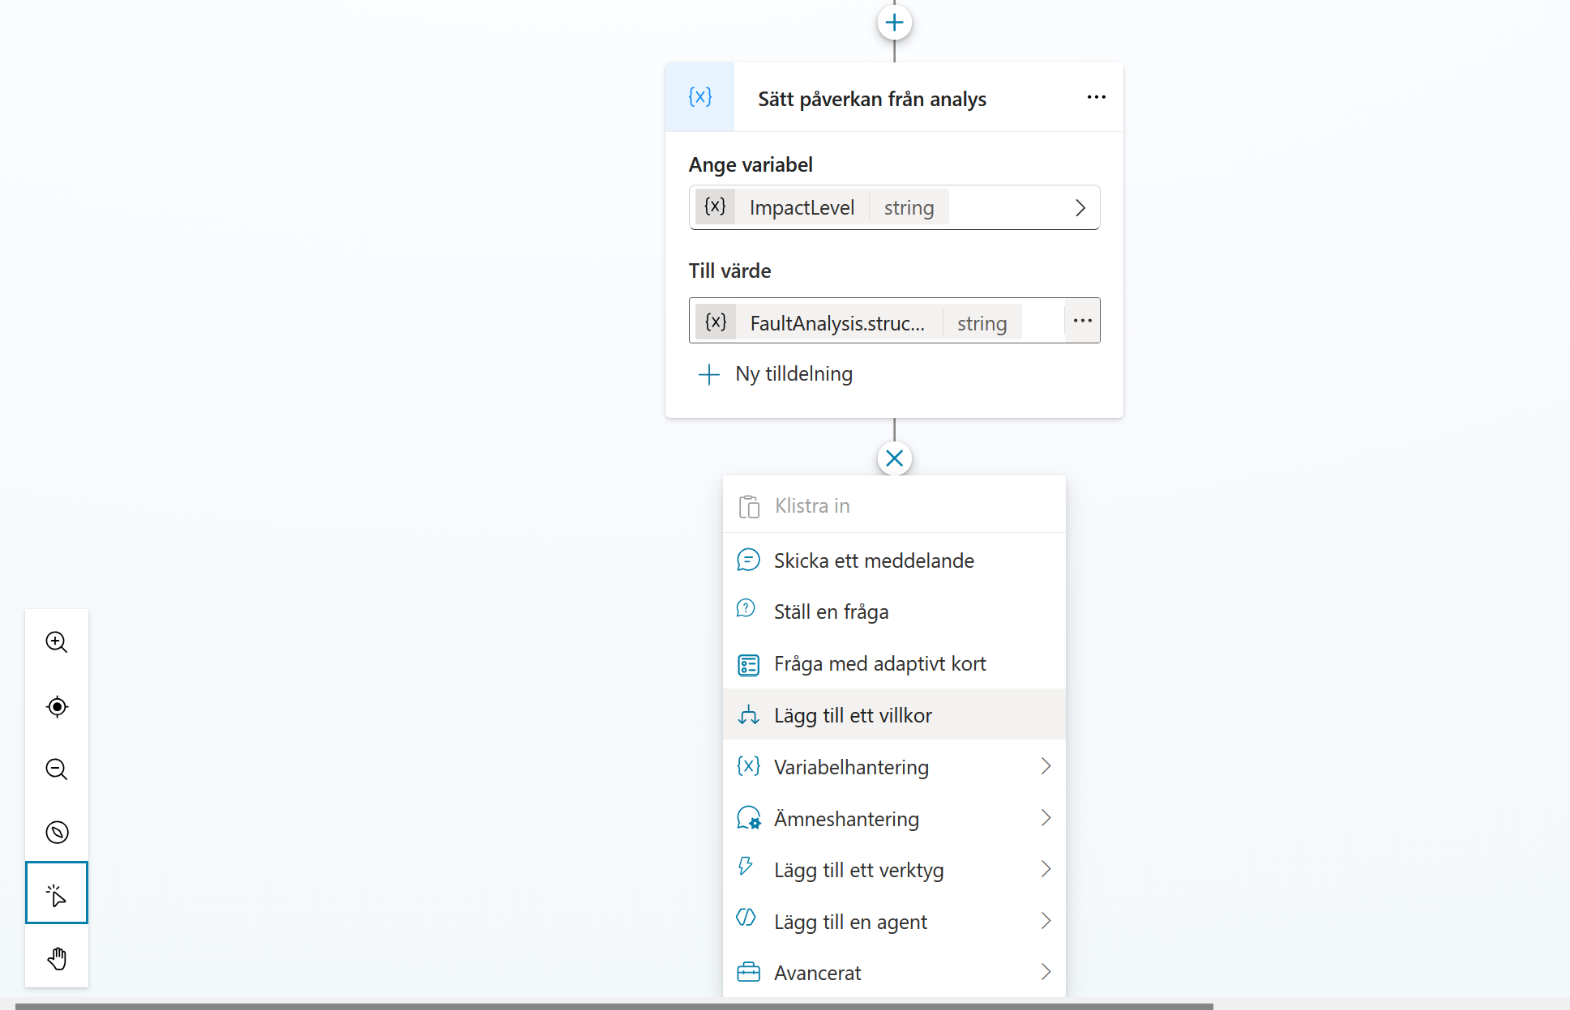This screenshot has width=1570, height=1010.
Task: Choose Lägg till ett villkor
Action: 894,714
